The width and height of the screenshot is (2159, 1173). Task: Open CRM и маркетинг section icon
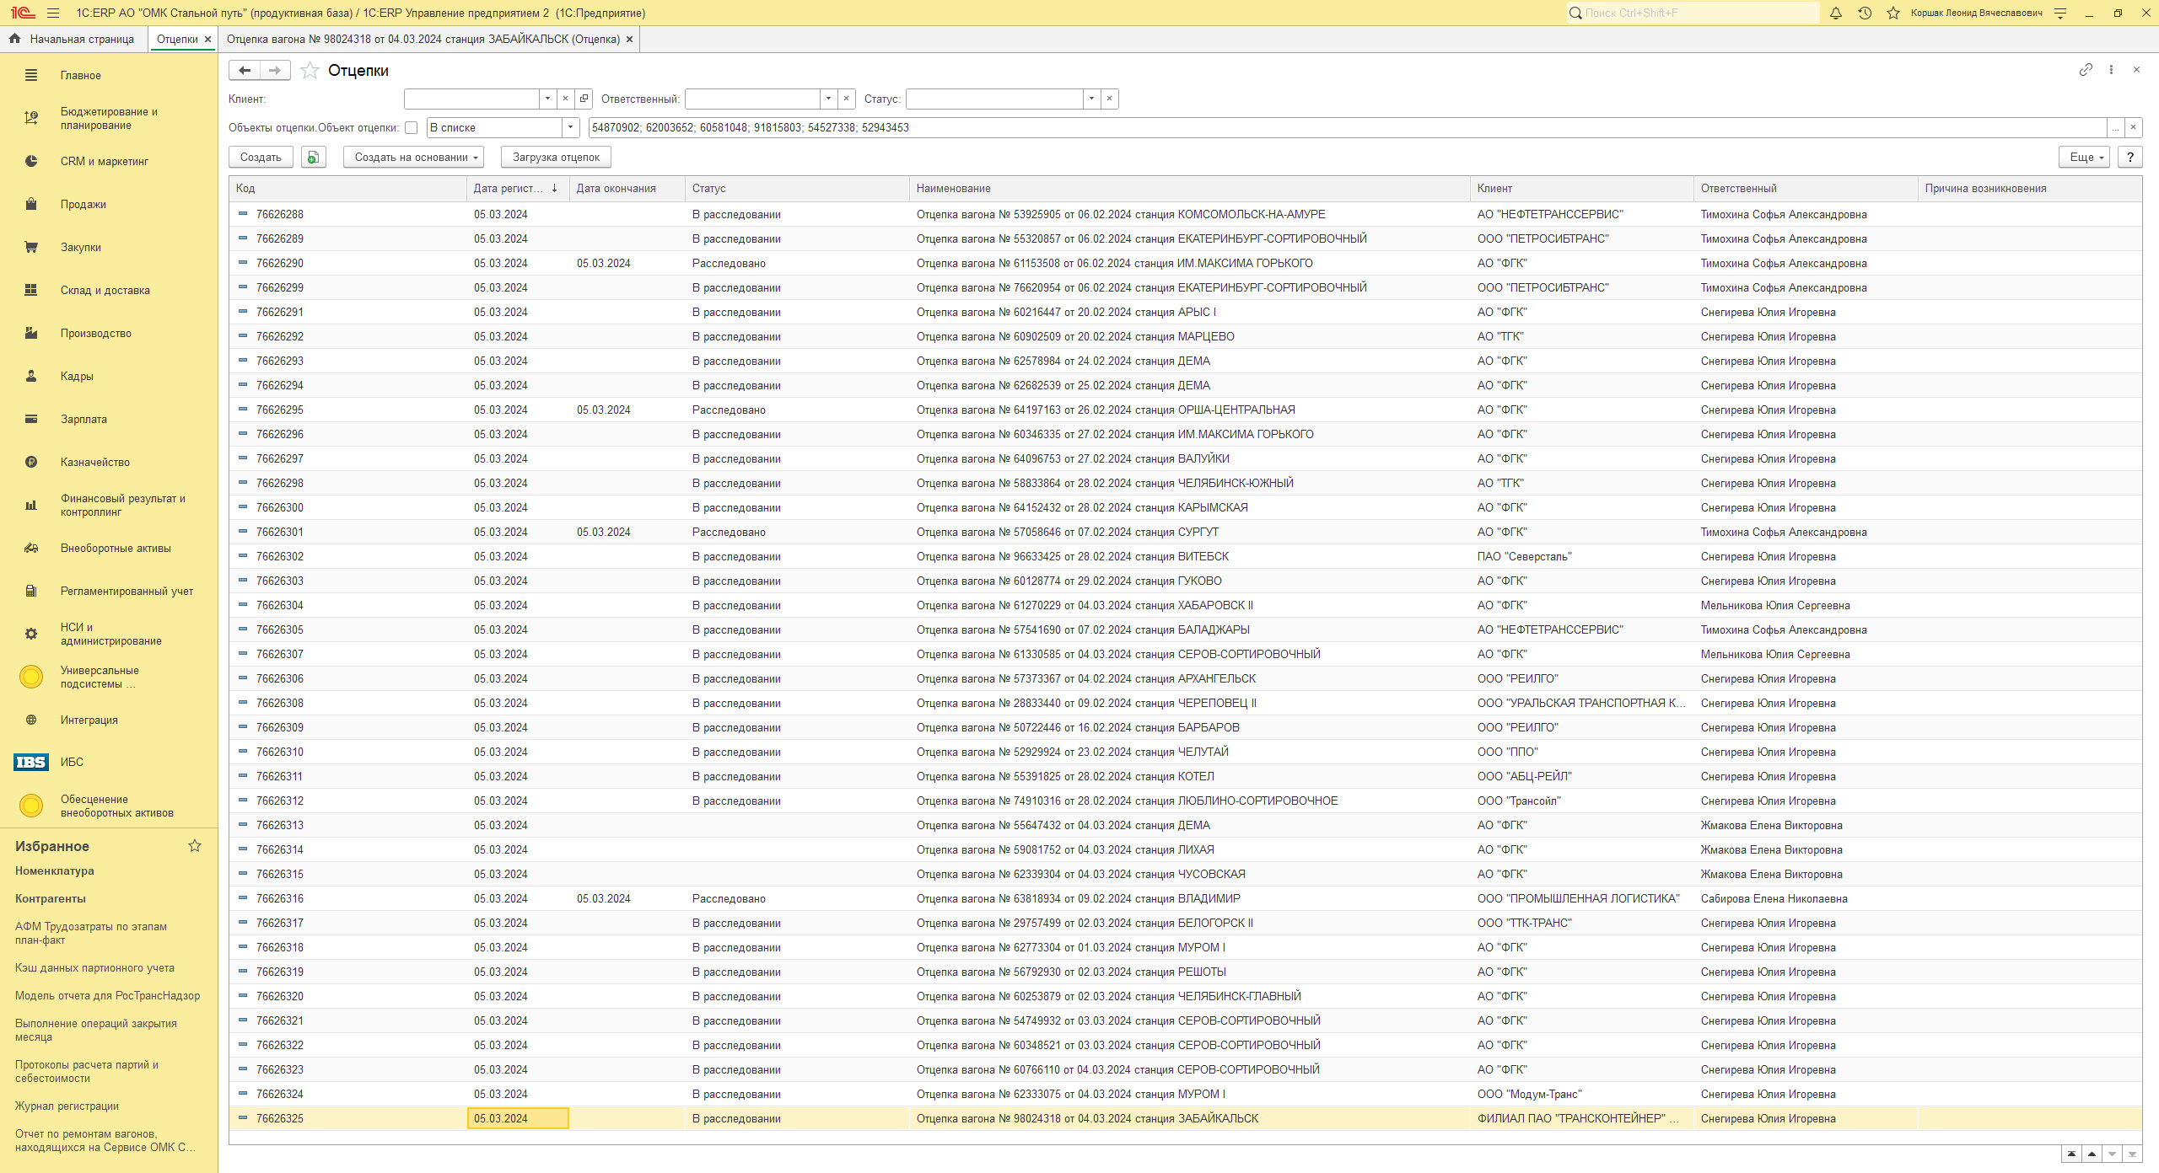point(31,161)
